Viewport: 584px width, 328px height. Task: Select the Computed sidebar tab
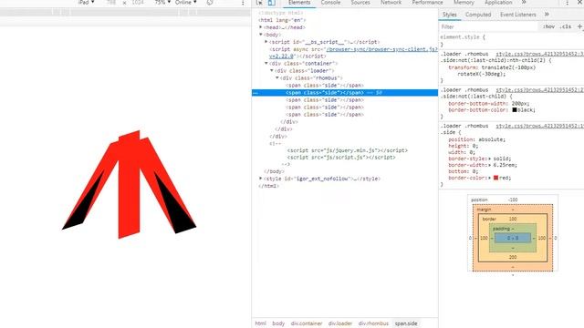pos(478,15)
